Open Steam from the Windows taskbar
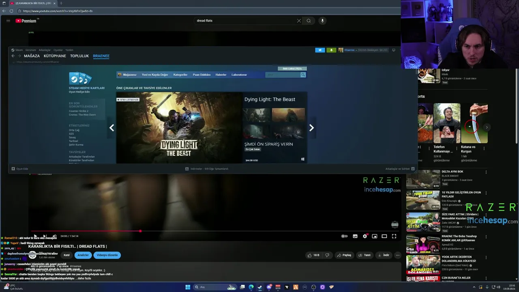Viewport: 519px width, 292px height. point(260,287)
